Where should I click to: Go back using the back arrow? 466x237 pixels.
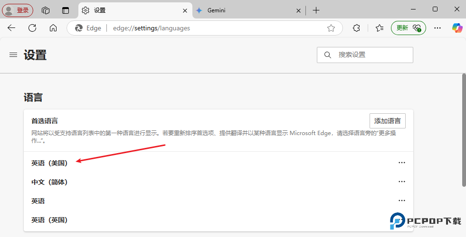11,28
